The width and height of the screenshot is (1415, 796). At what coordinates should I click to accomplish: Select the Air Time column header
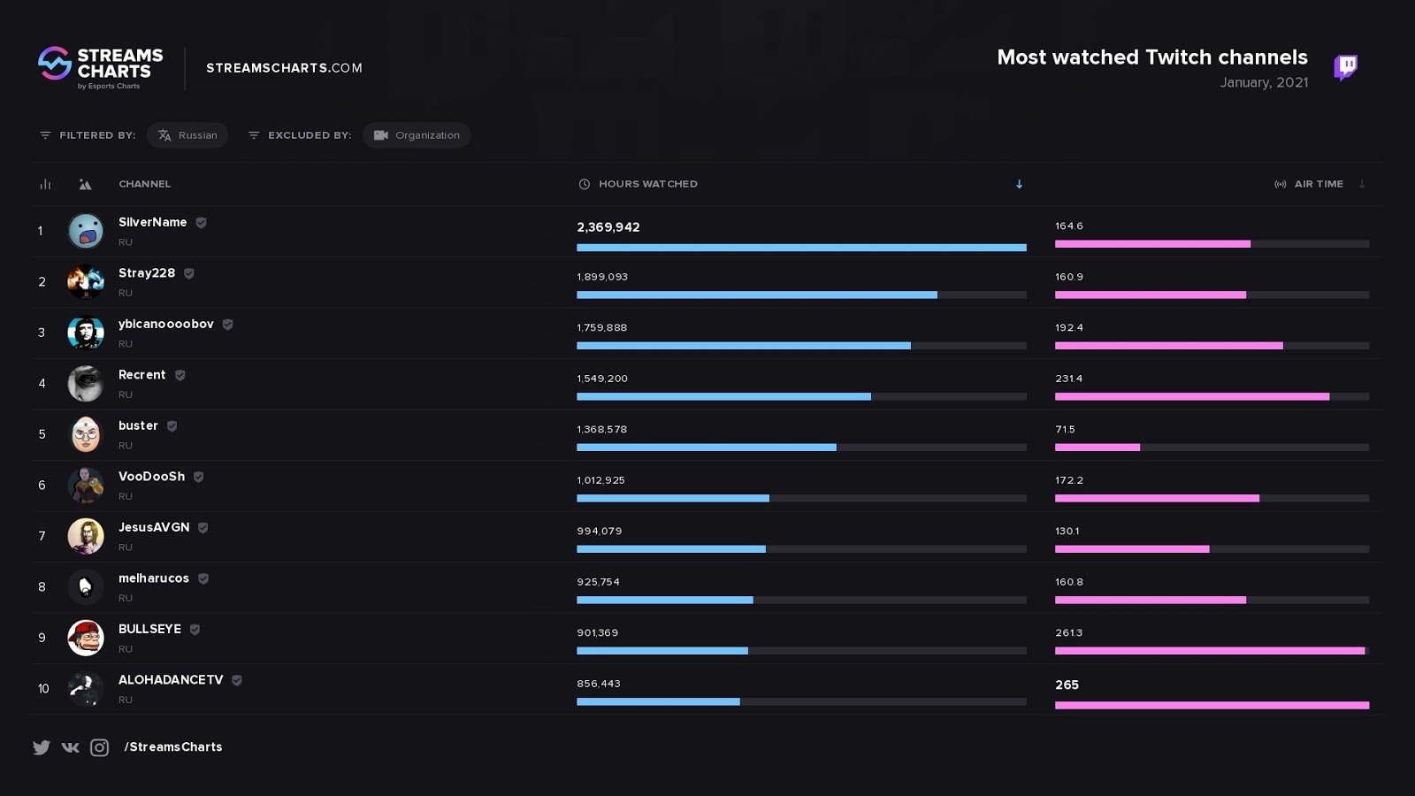1318,184
